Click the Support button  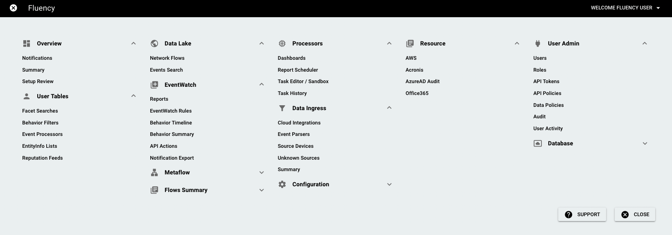(582, 215)
